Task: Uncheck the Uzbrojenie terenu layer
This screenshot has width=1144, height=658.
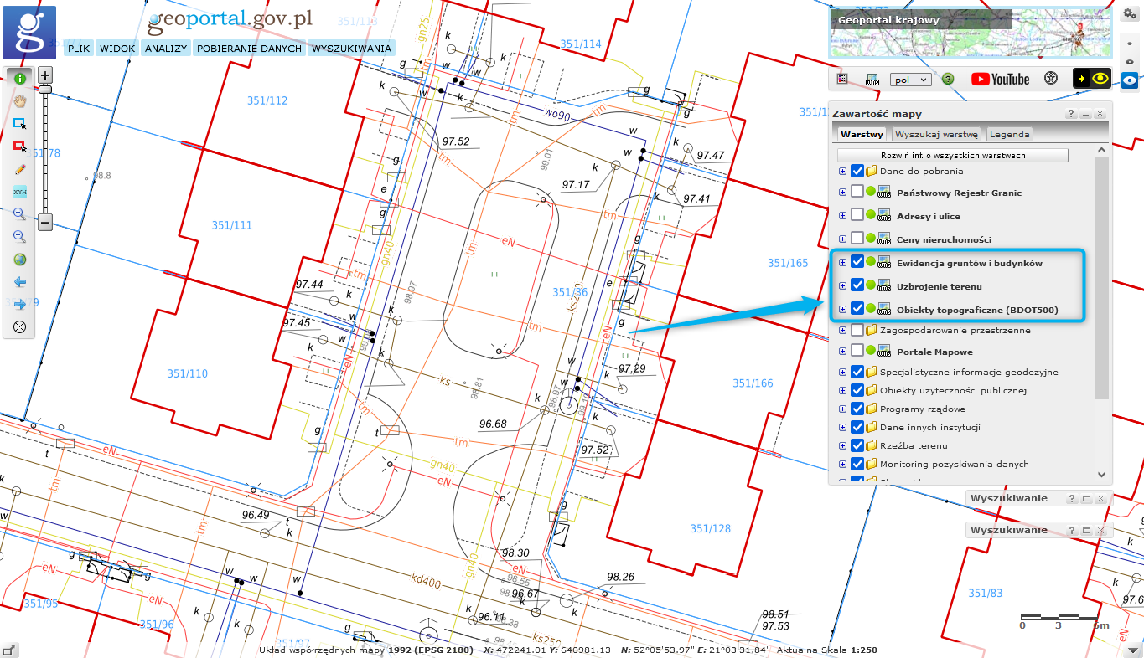Action: (857, 286)
